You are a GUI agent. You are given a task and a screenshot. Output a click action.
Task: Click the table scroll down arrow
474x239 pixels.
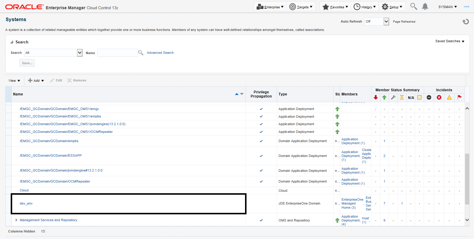pos(467,220)
